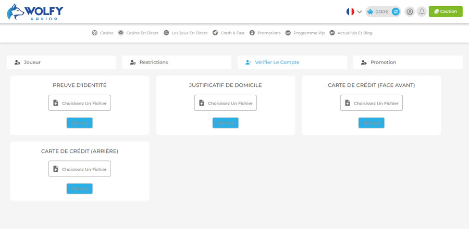Click the Les Jeux En Direct icon
Screen dimensions: 469x229
[x=166, y=33]
